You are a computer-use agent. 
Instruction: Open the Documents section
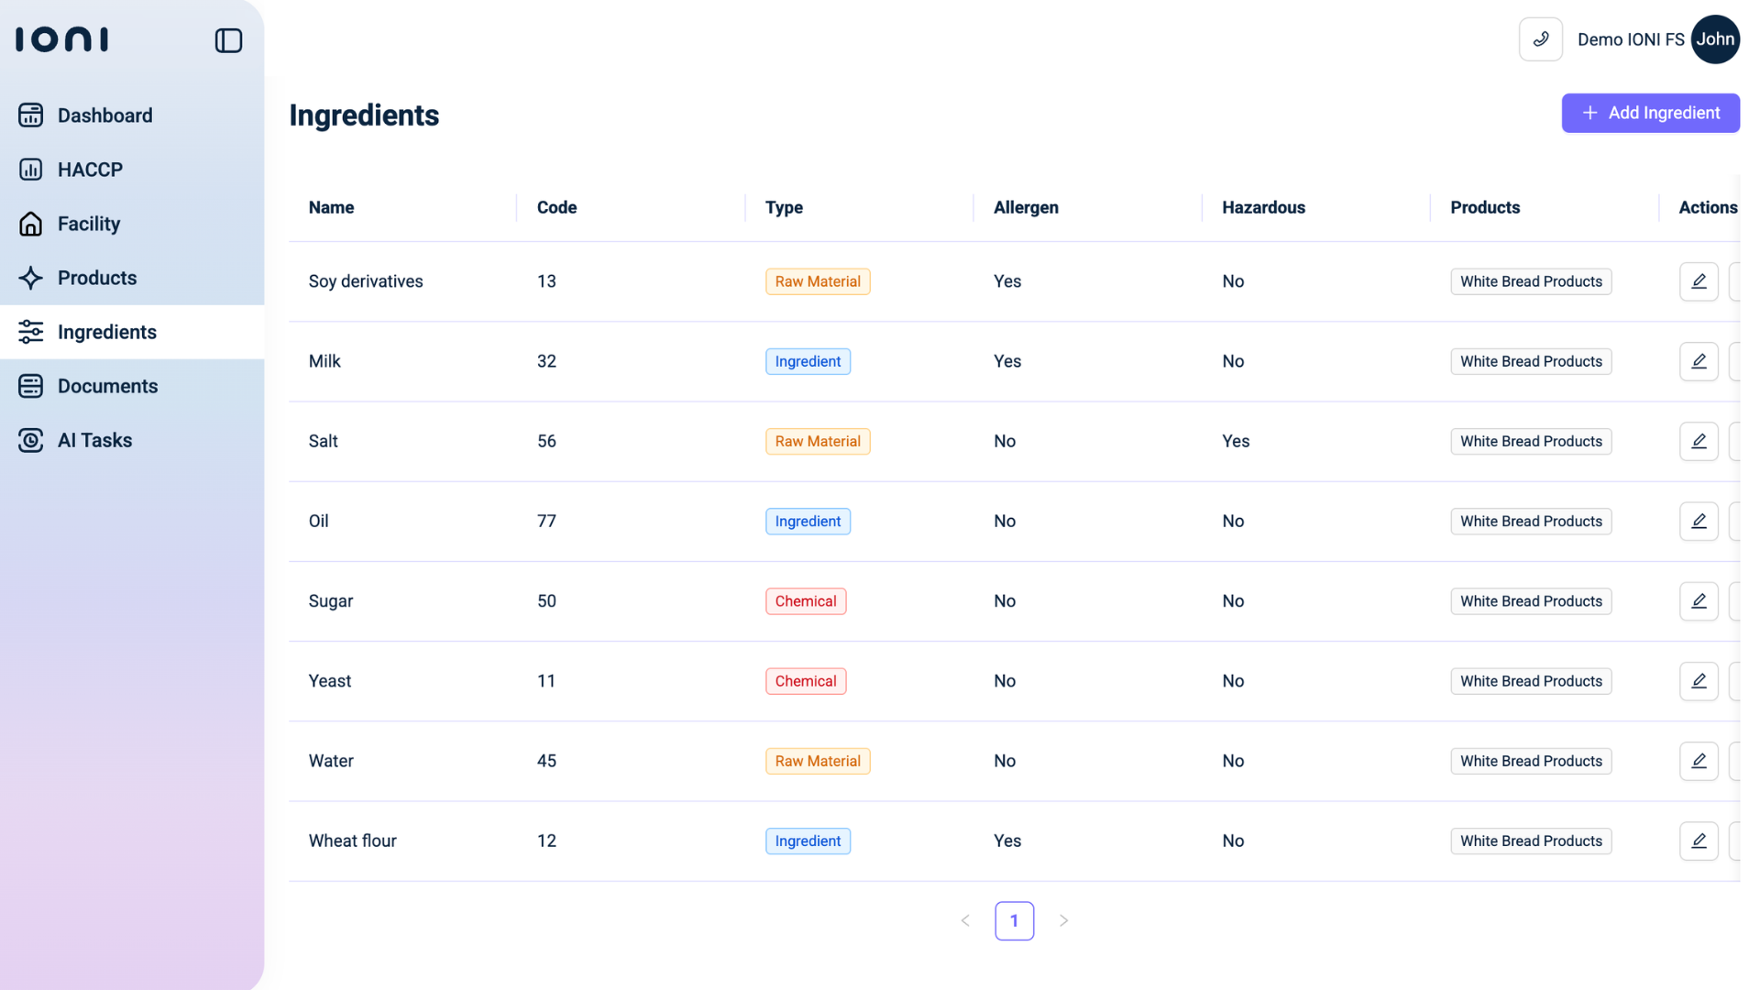click(x=107, y=386)
